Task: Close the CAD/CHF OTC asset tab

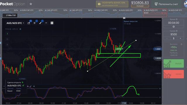Action: [x=95, y=10]
